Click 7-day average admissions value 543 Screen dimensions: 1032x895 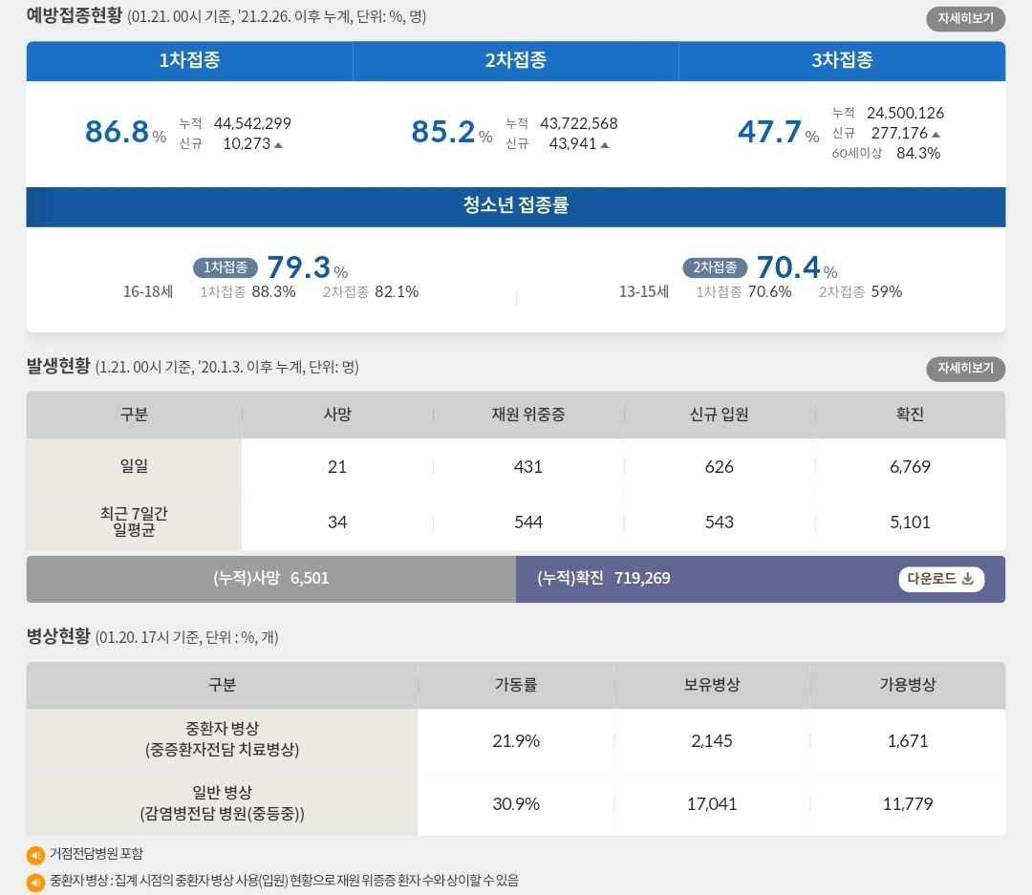(x=719, y=522)
